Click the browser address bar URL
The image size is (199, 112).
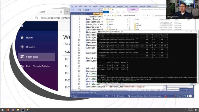point(55,18)
